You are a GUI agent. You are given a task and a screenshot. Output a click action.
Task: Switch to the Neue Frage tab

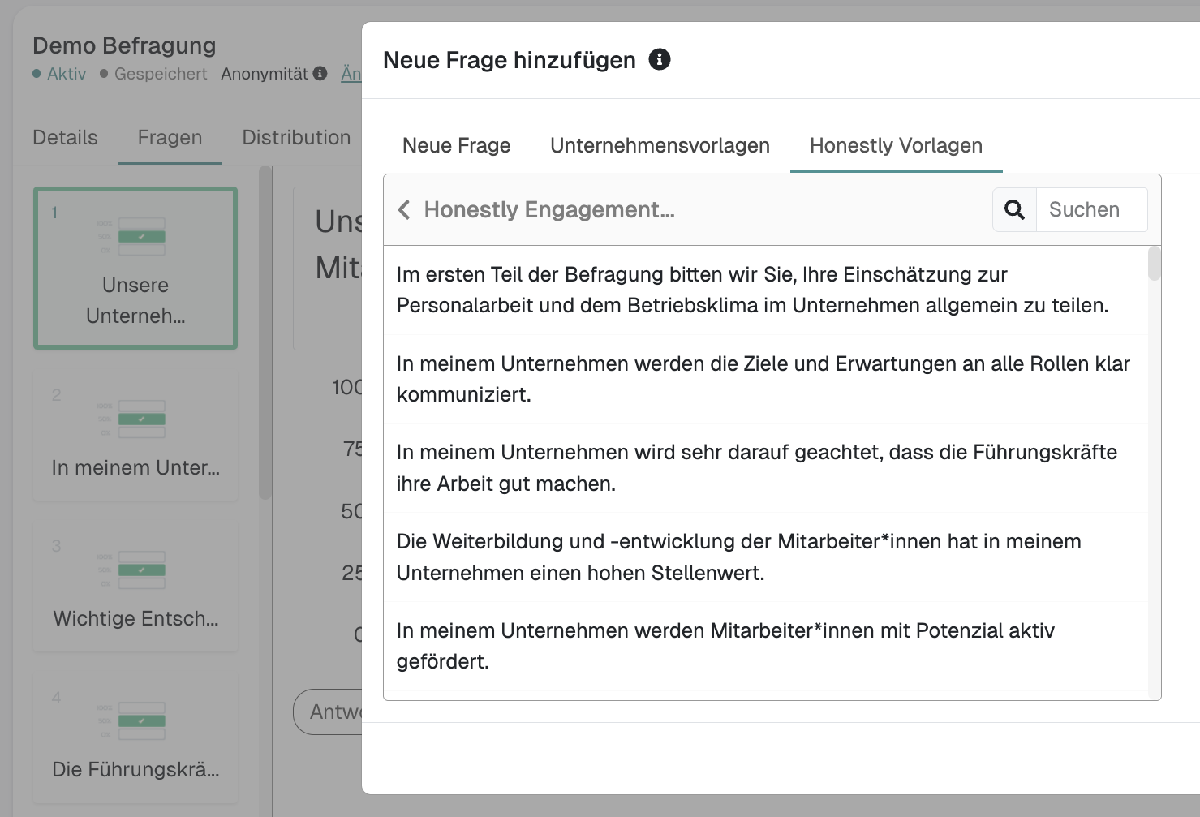tap(456, 146)
